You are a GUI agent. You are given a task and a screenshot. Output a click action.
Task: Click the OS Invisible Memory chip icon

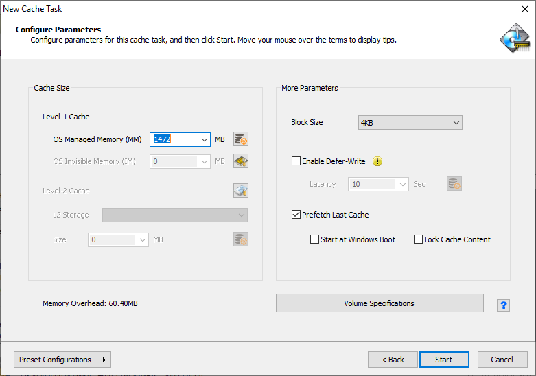240,161
